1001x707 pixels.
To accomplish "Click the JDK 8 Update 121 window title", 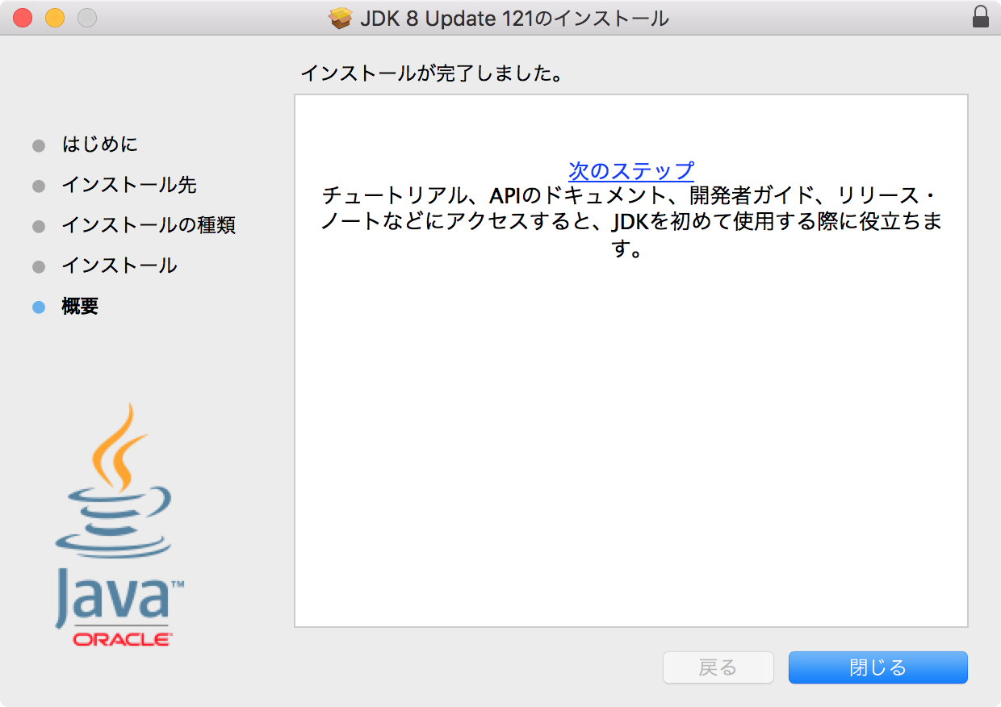I will click(513, 18).
